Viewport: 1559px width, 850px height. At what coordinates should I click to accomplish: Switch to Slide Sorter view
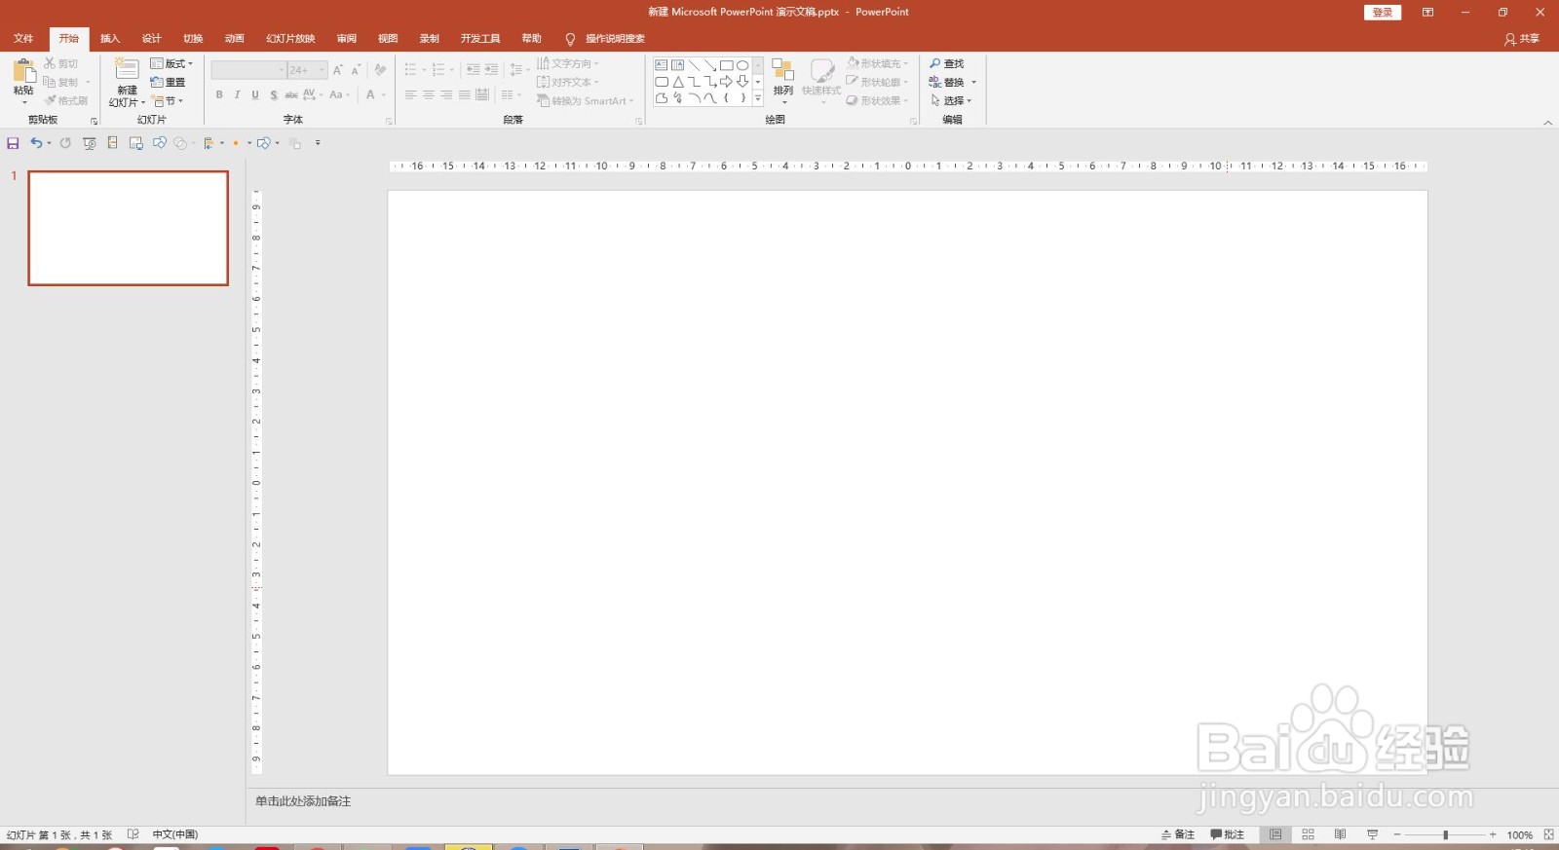pos(1308,834)
